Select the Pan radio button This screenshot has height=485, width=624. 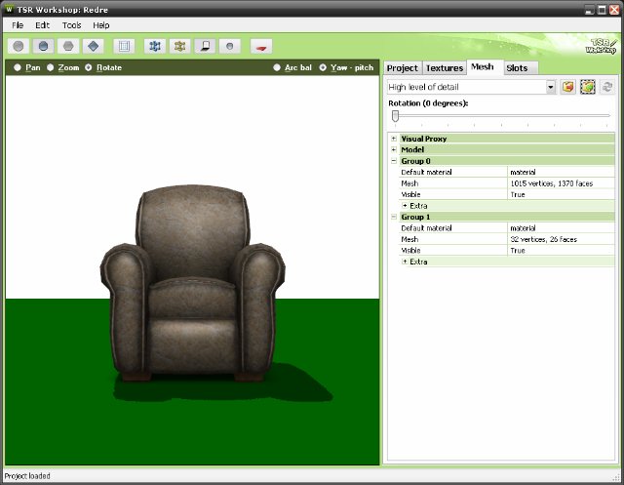(18, 67)
